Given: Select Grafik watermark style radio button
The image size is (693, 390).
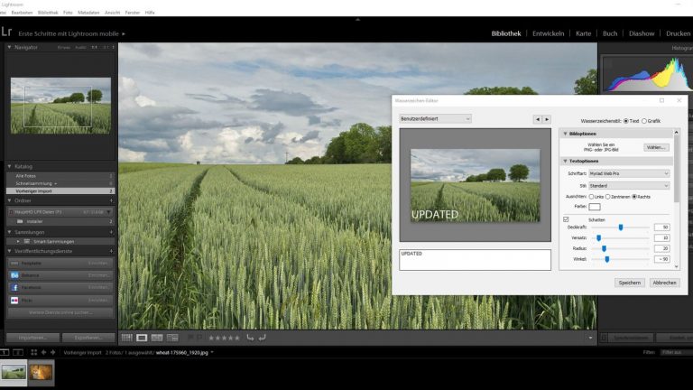Looking at the screenshot, I should click(643, 120).
